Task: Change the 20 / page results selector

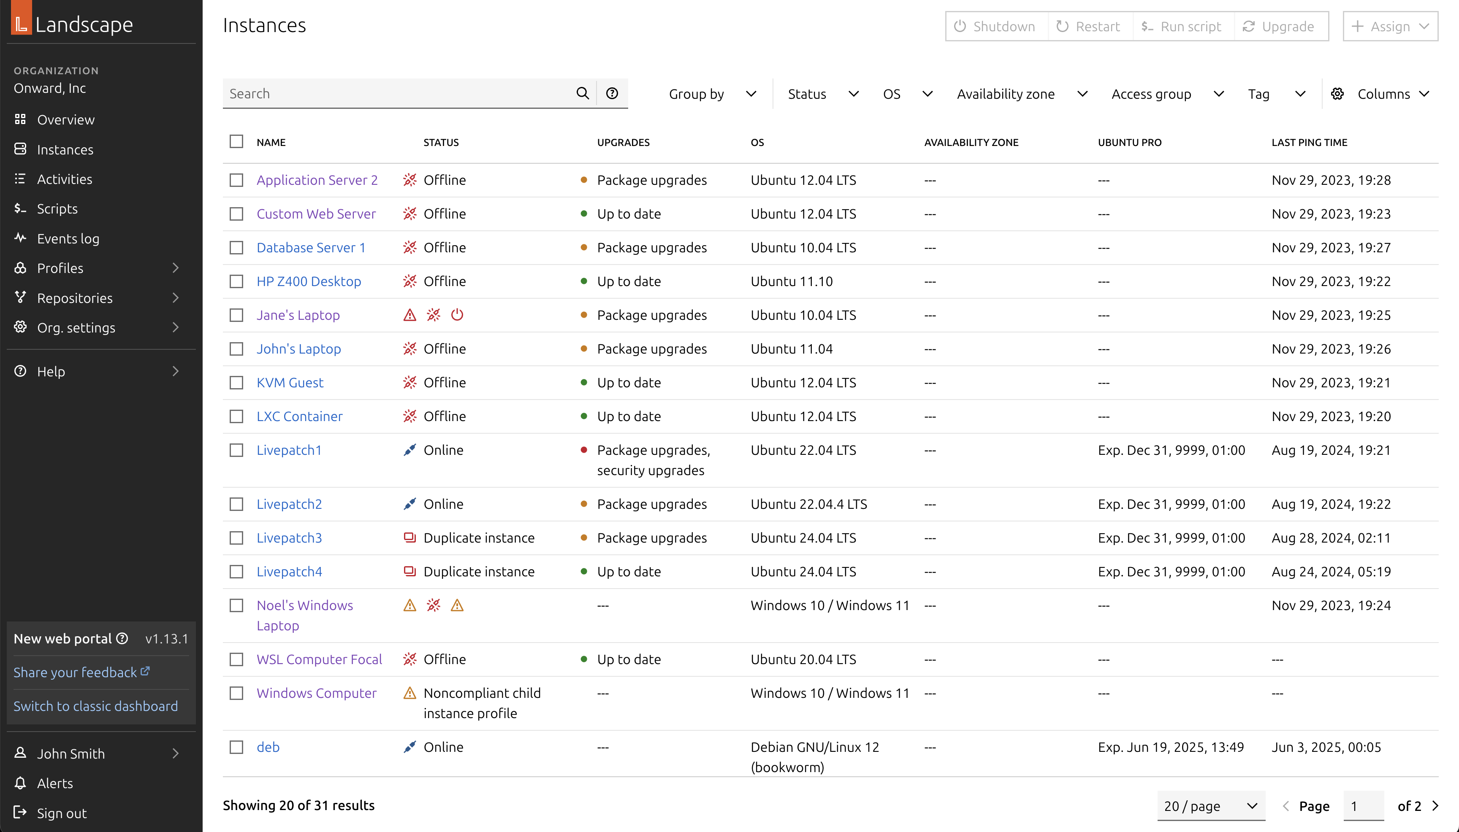Action: coord(1211,806)
